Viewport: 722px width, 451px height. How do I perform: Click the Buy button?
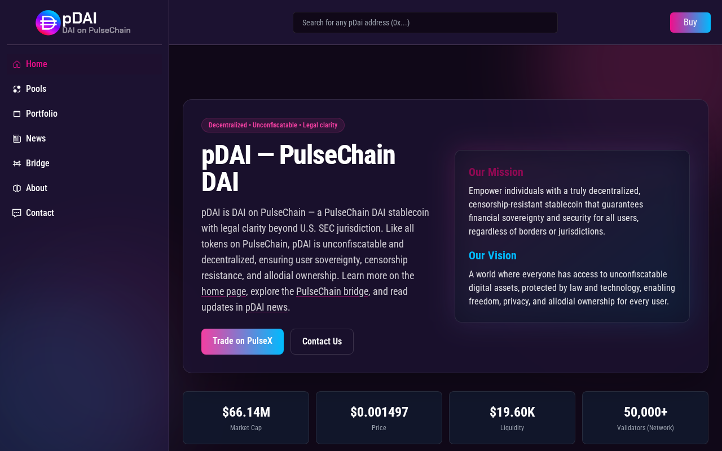pyautogui.click(x=690, y=23)
